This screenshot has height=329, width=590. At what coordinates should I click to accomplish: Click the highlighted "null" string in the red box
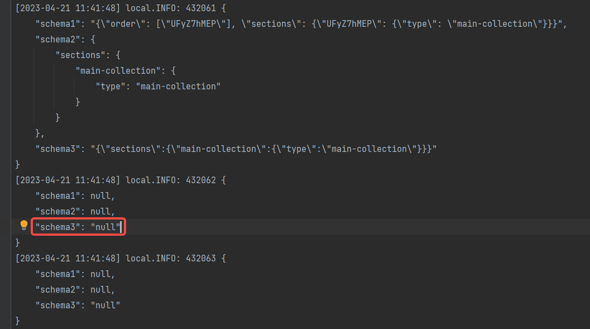pos(105,227)
